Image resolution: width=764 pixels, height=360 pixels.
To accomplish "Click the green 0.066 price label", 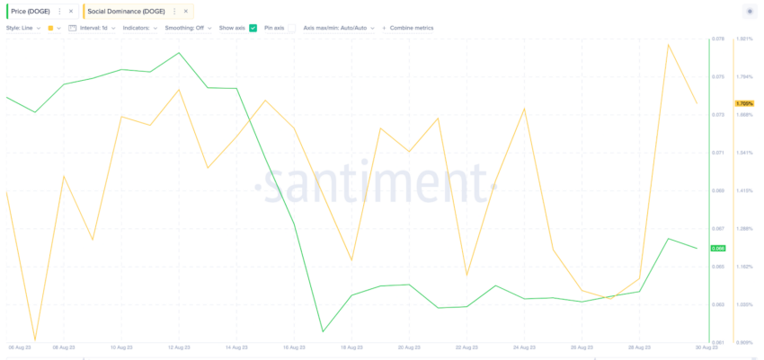I will (718, 248).
